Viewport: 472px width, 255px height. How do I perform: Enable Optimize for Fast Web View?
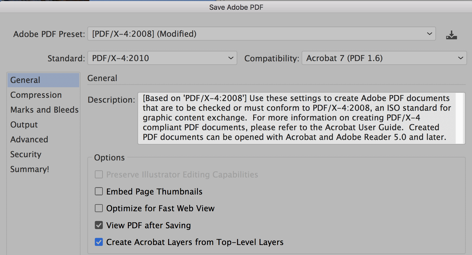tap(99, 208)
